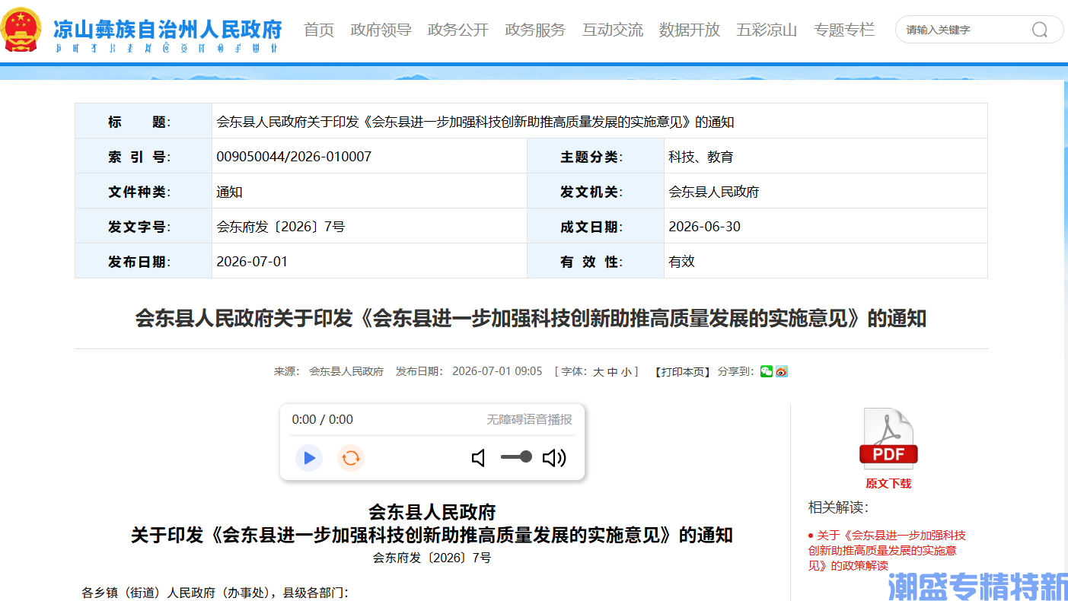Click the large bold article headline
The height and width of the screenshot is (601, 1068).
tap(531, 318)
